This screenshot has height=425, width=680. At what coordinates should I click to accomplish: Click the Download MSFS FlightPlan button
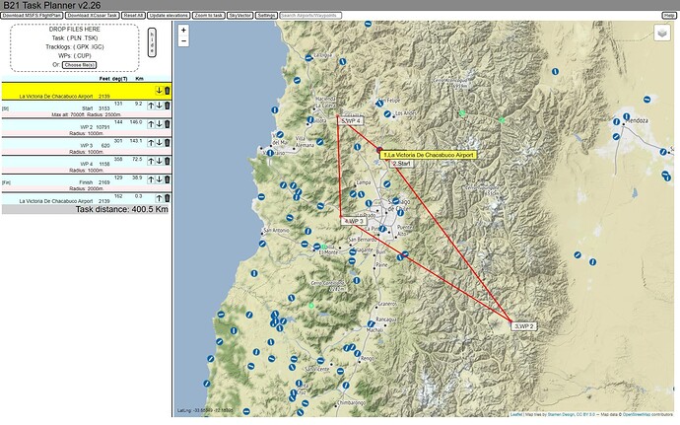[x=33, y=15]
